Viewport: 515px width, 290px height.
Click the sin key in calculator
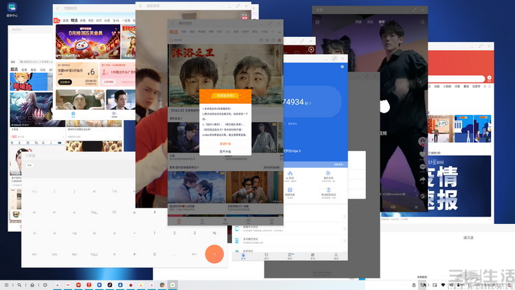(34, 254)
